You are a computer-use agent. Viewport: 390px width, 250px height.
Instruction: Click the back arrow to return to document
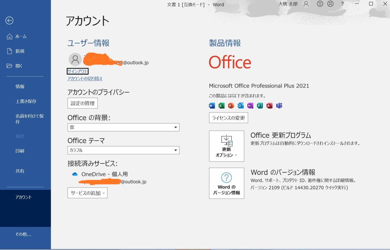click(9, 20)
